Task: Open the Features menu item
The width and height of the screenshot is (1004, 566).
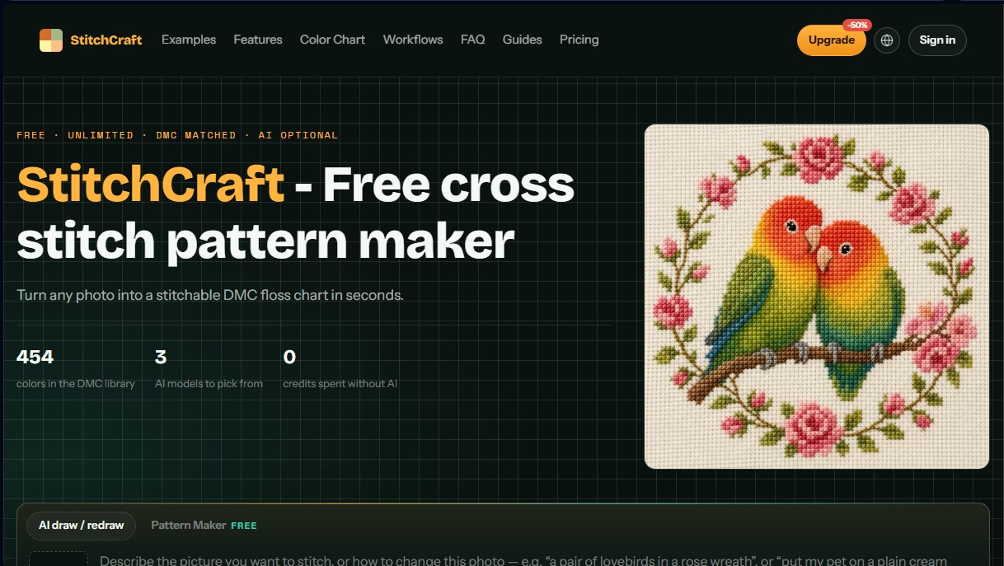Action: [258, 40]
